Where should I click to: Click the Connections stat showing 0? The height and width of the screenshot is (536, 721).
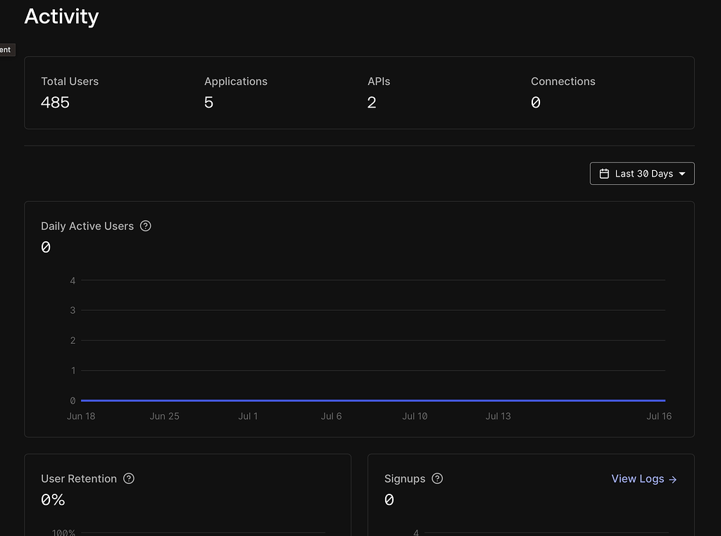[x=563, y=92]
